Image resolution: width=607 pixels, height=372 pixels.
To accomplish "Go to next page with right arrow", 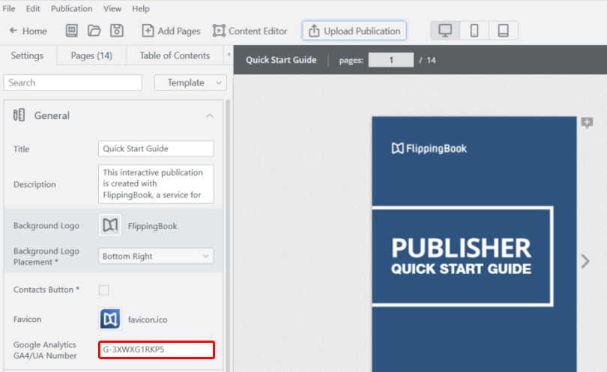I will tap(585, 261).
